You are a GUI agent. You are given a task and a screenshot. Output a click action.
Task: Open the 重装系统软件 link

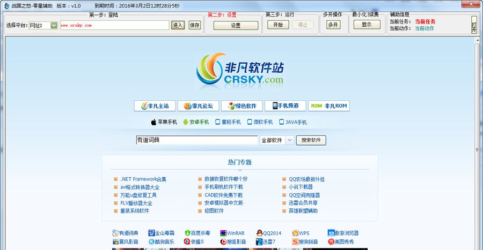(x=135, y=211)
